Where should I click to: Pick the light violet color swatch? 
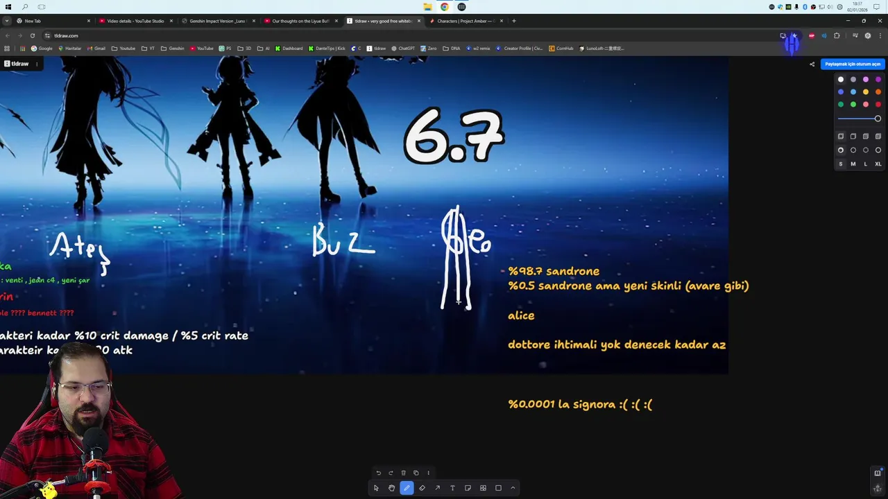coord(866,80)
